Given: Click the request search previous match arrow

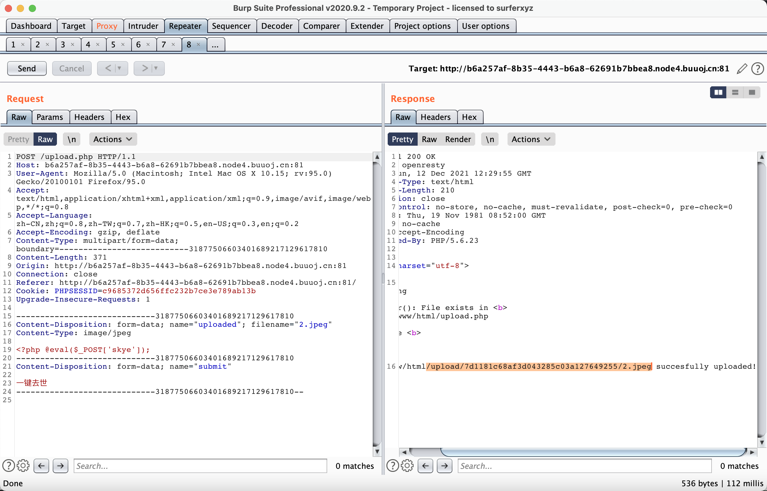Looking at the screenshot, I should (41, 466).
